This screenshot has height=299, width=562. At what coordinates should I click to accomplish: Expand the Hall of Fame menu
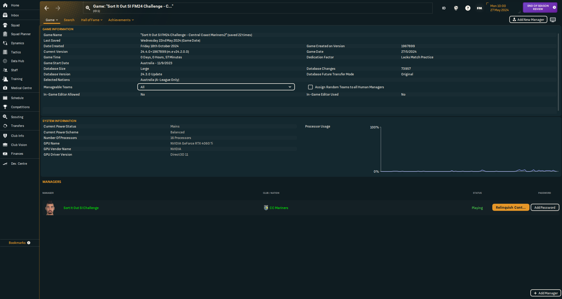point(92,20)
